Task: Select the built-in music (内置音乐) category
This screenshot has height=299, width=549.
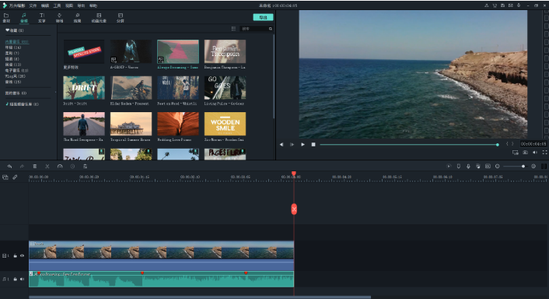Action: (x=17, y=42)
